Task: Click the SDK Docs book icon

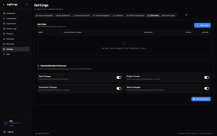Action: 4,44
